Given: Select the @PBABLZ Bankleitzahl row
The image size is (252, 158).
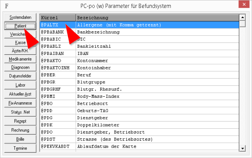Looking at the screenshot, I should click(140, 46).
